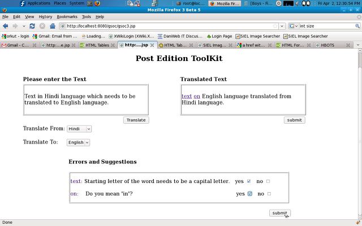Screen dimensions: 362x226
Task: Click inside the 'Please enter the Text' box
Action: [85, 100]
